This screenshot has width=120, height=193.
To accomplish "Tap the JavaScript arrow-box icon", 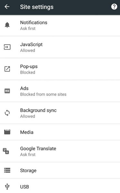I will coord(7,47).
